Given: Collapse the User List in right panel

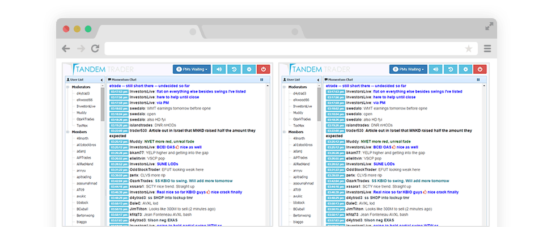Looking at the screenshot, I should pos(319,79).
